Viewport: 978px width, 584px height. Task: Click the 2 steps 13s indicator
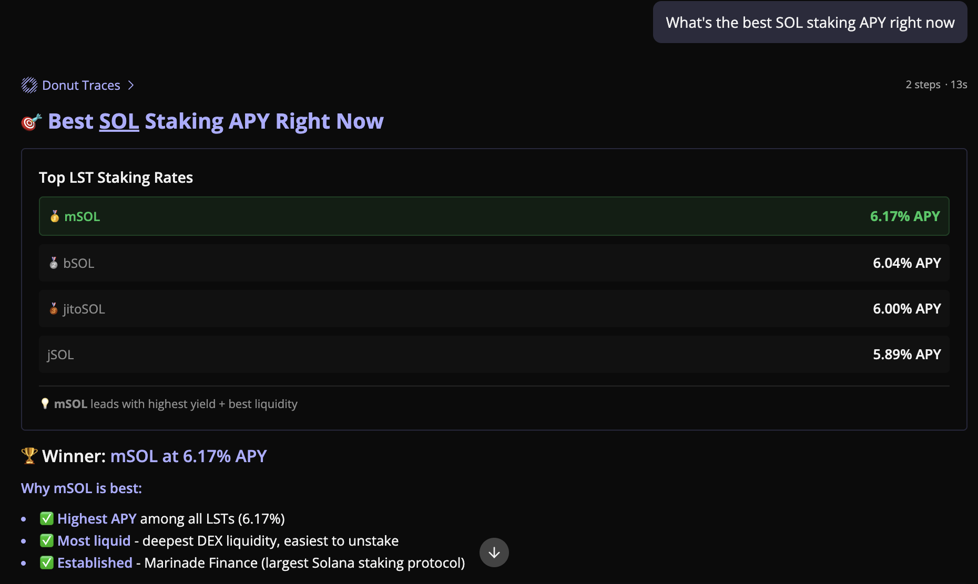[x=936, y=85]
